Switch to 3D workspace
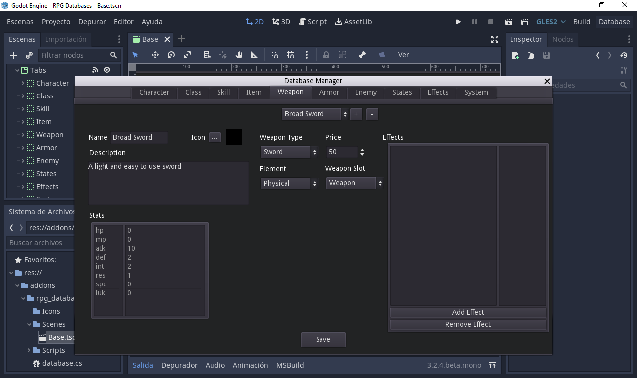The image size is (637, 378). coord(281,22)
